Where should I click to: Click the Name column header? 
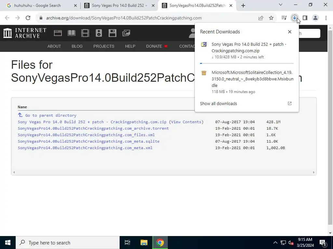coord(22,107)
